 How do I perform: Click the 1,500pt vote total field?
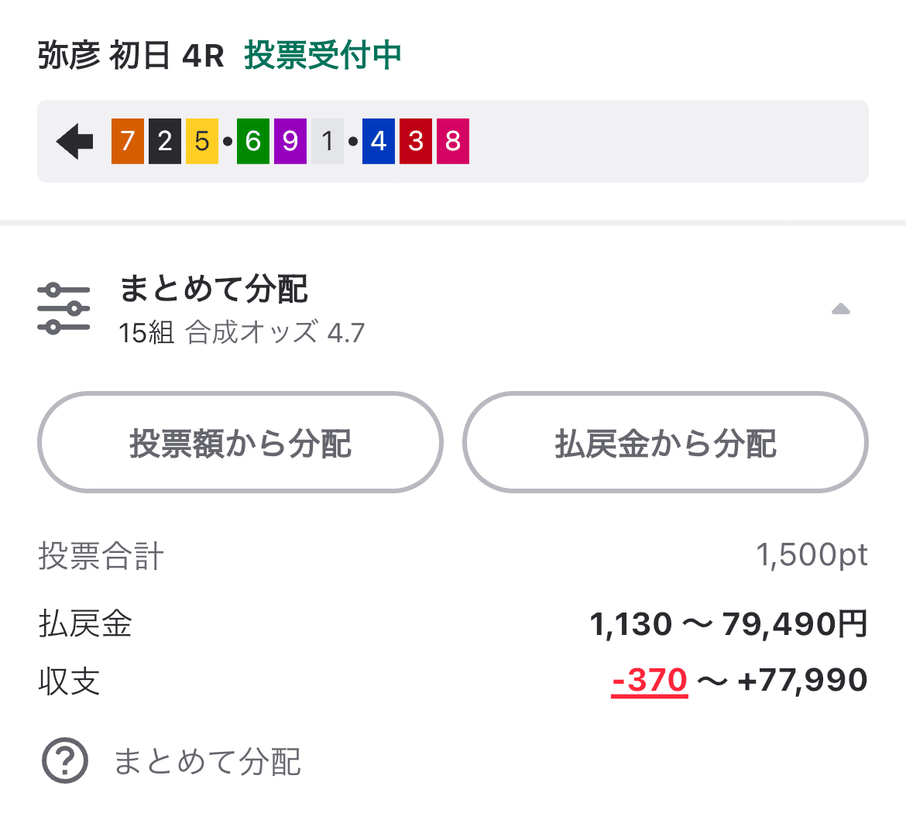pos(811,554)
